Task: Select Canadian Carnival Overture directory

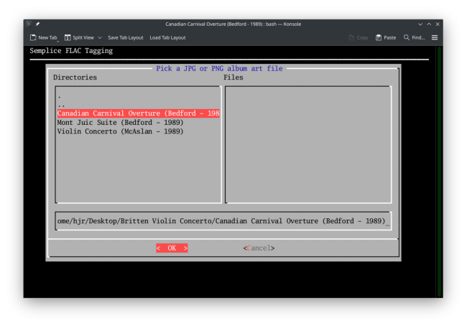Action: point(138,113)
